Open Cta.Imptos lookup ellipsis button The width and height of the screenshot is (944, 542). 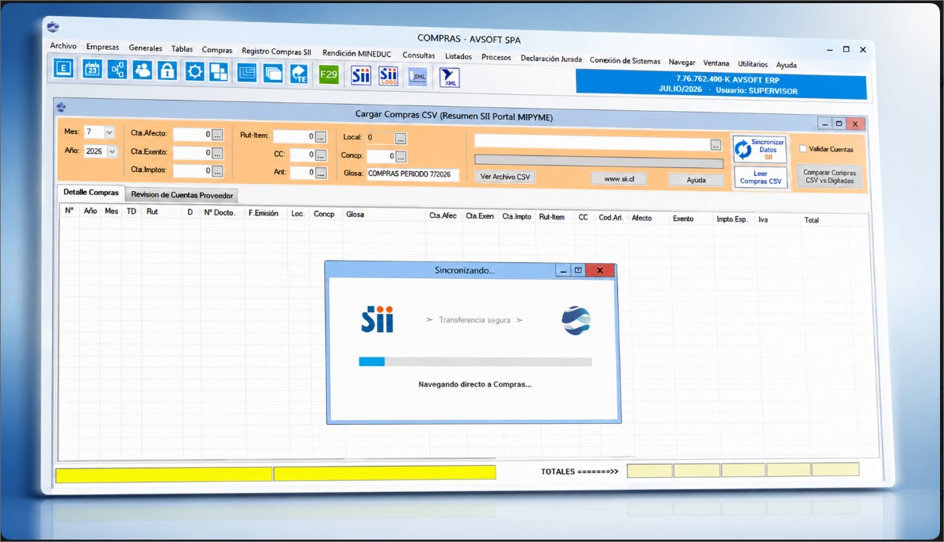[x=217, y=171]
